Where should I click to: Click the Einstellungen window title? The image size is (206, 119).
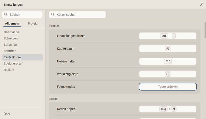(13, 5)
